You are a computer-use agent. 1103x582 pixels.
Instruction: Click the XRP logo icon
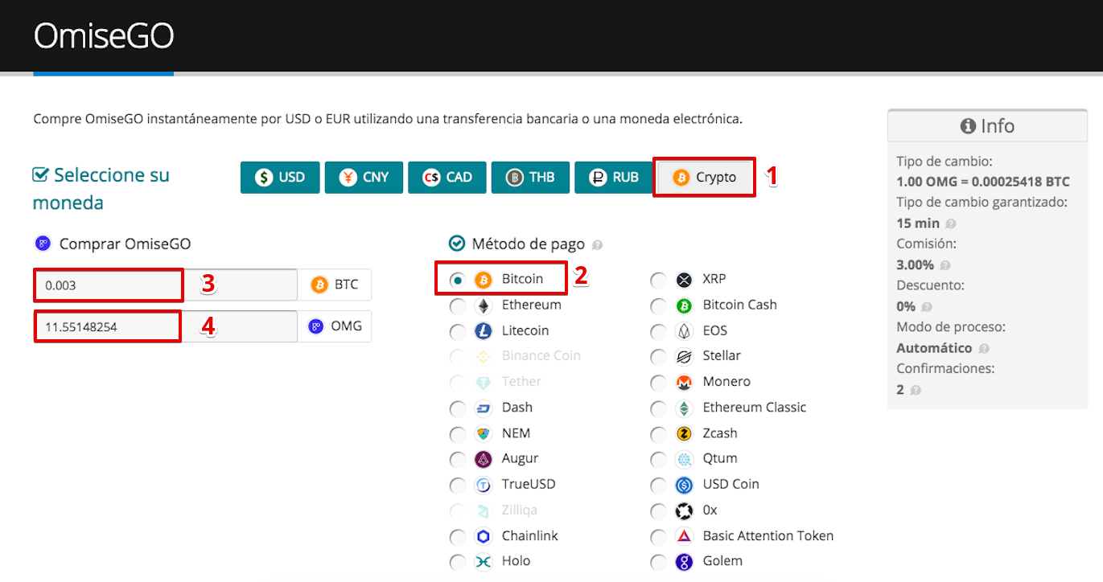[685, 280]
